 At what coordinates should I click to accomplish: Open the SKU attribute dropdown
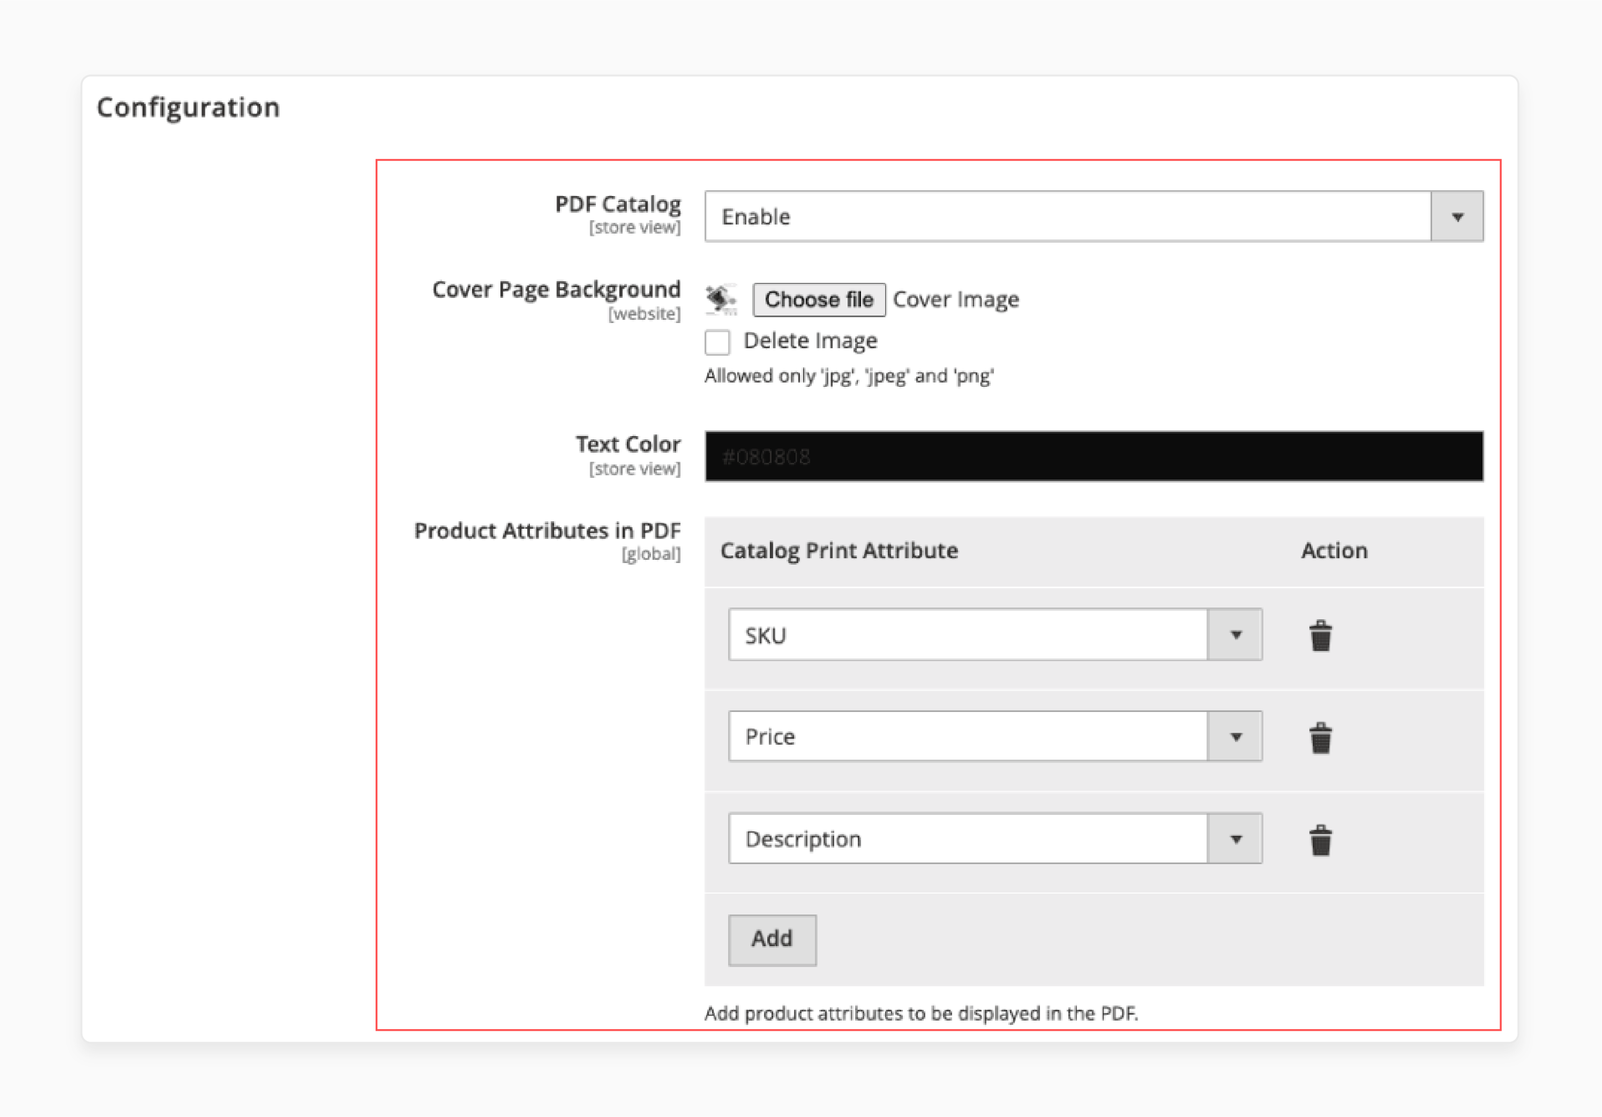[995, 635]
